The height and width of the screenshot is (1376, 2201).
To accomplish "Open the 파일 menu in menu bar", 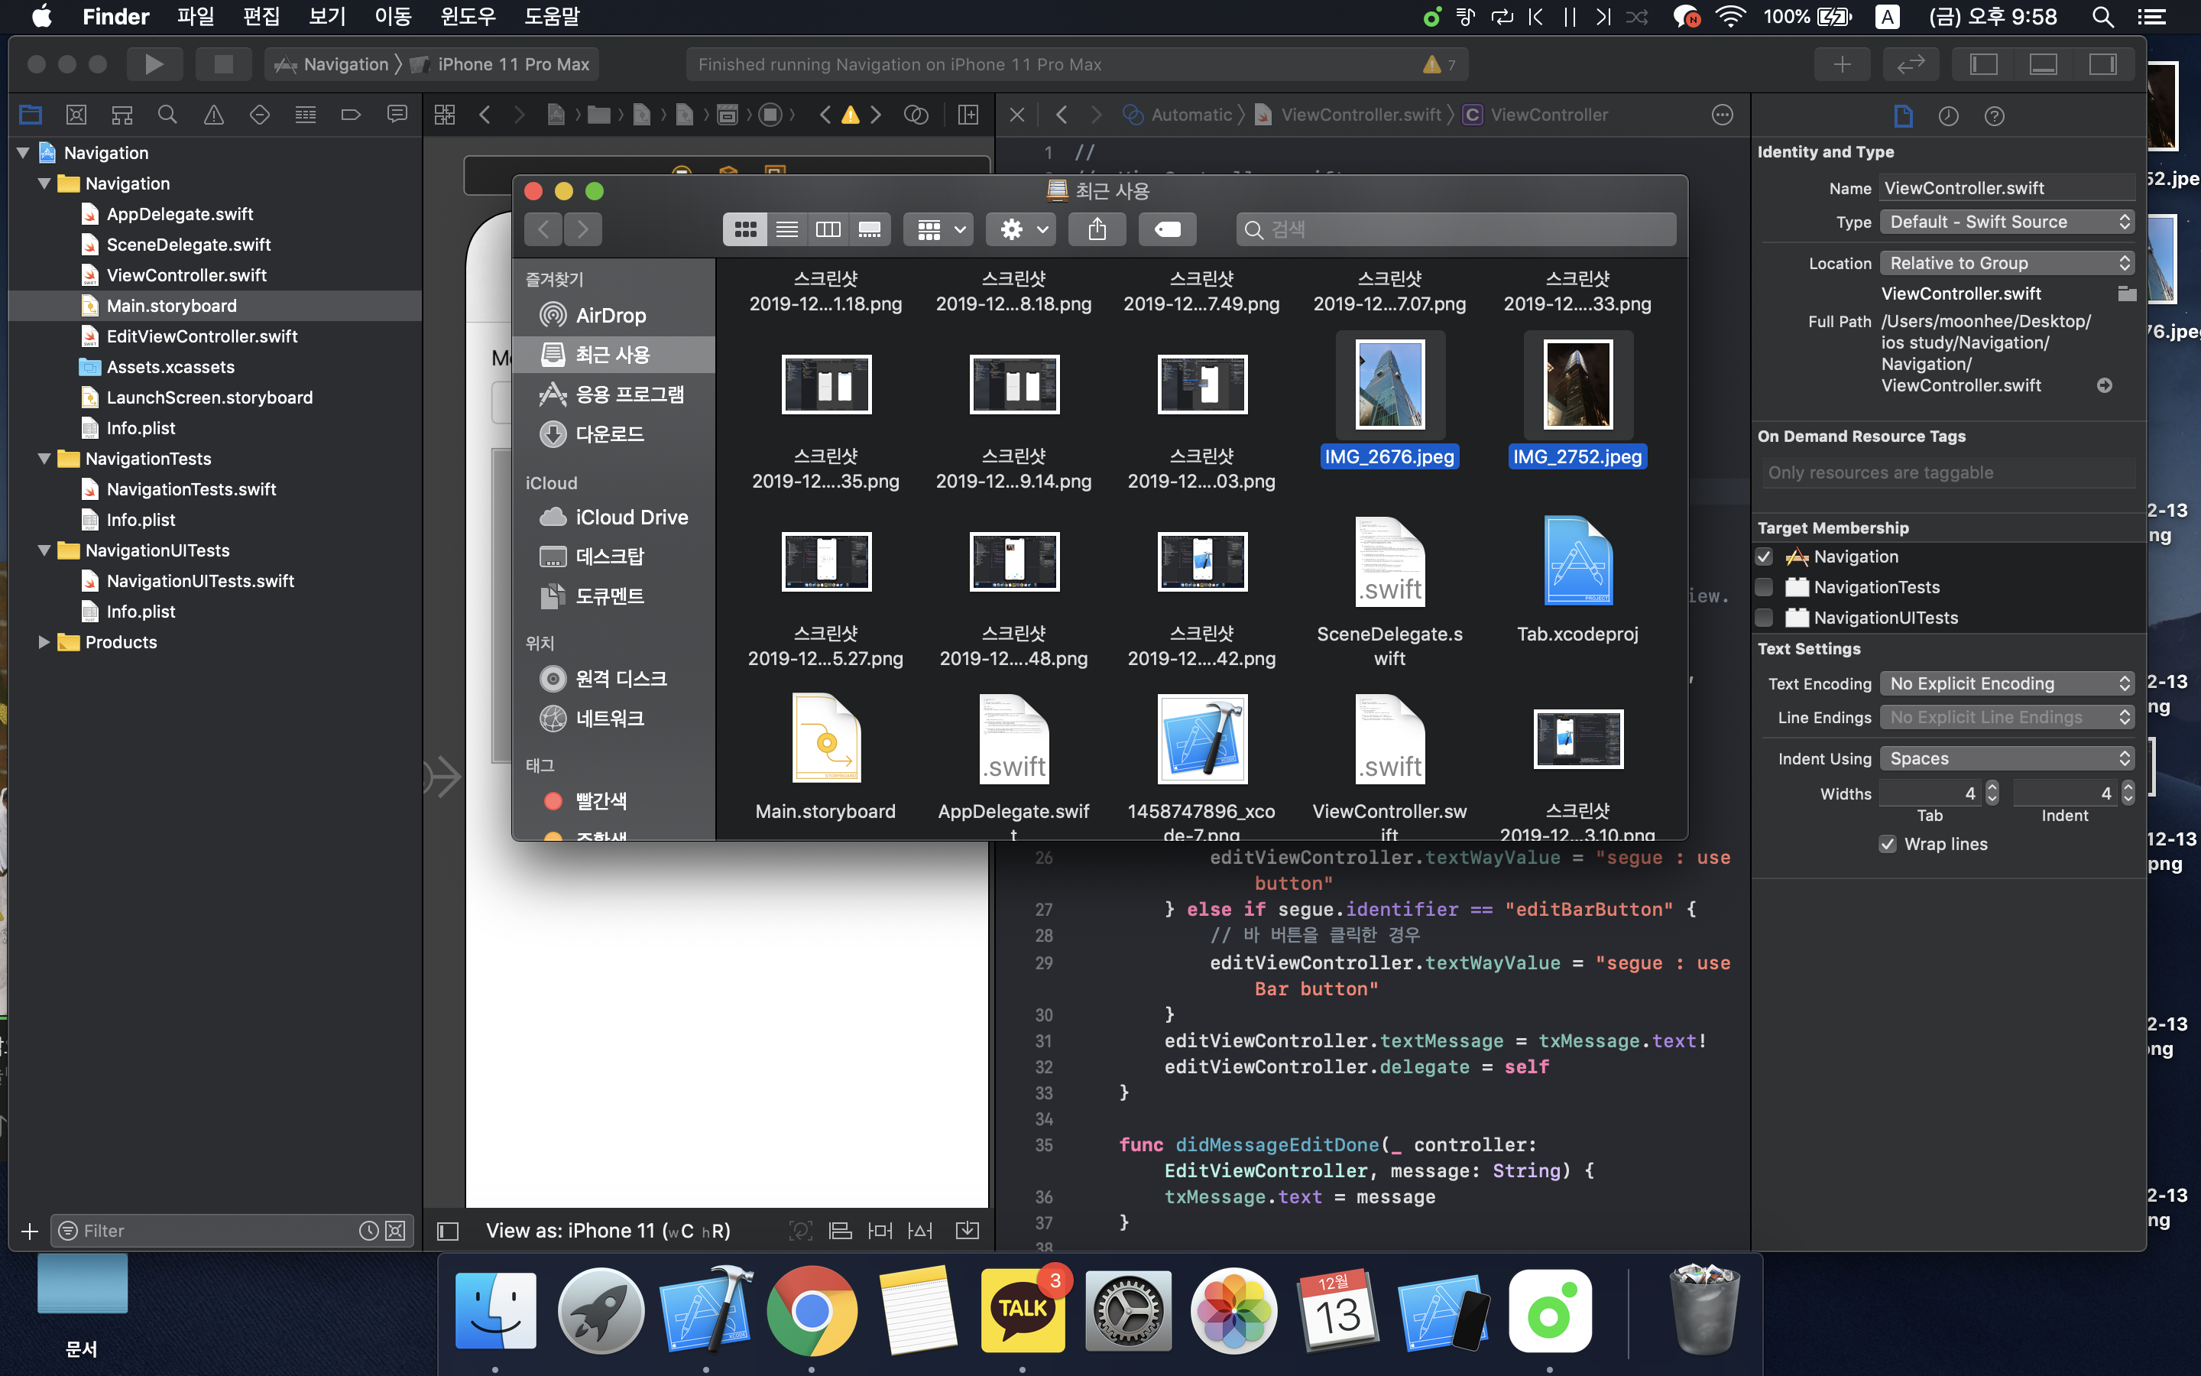I will [x=196, y=16].
